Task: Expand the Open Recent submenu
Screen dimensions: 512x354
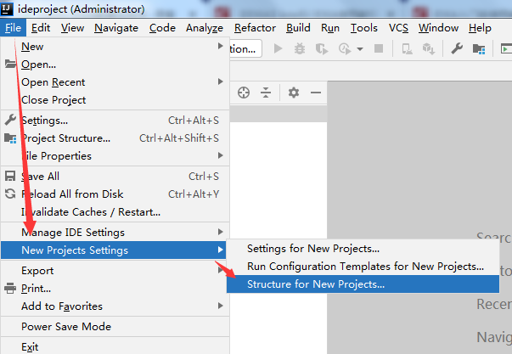Action: click(115, 82)
